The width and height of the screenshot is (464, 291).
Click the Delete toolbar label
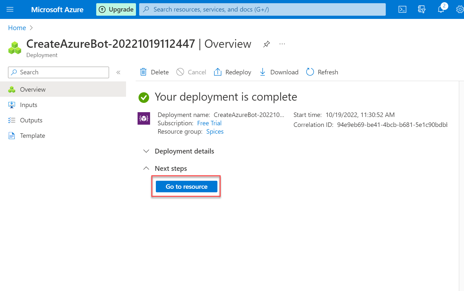pyautogui.click(x=160, y=72)
